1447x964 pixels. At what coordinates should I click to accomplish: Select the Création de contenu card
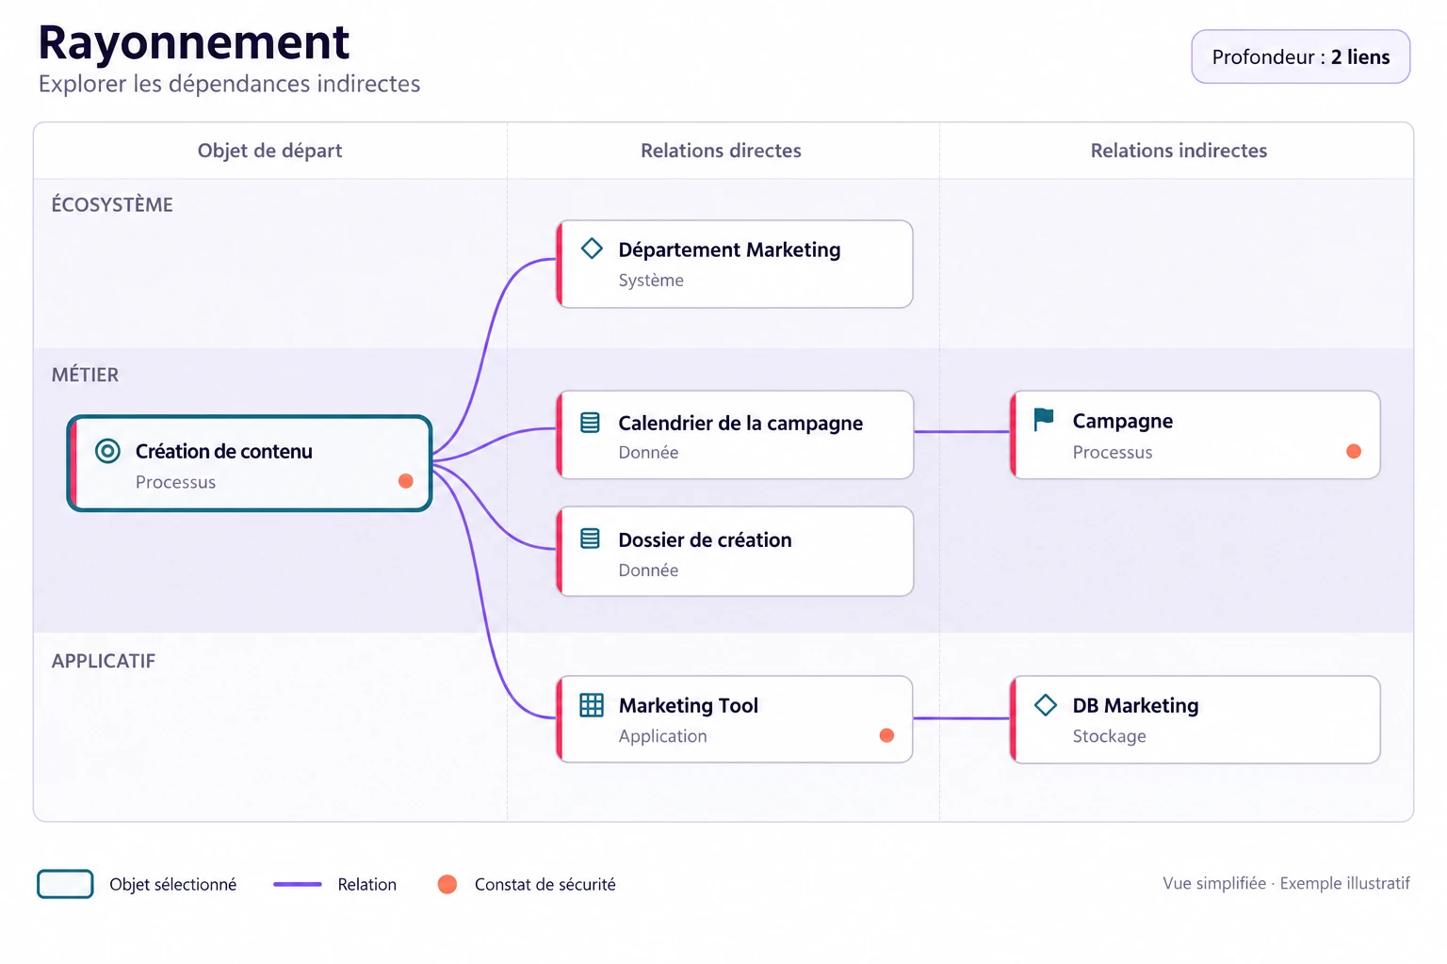pyautogui.click(x=250, y=463)
